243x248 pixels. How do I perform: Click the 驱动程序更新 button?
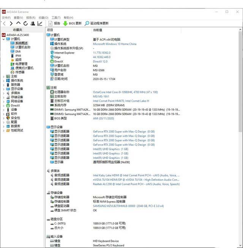tap(96, 24)
